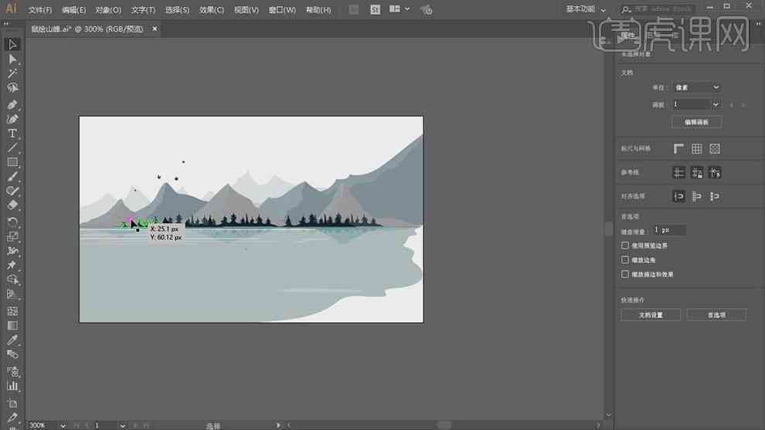Image resolution: width=765 pixels, height=430 pixels.
Task: Select the Rotate tool
Action: [12, 222]
